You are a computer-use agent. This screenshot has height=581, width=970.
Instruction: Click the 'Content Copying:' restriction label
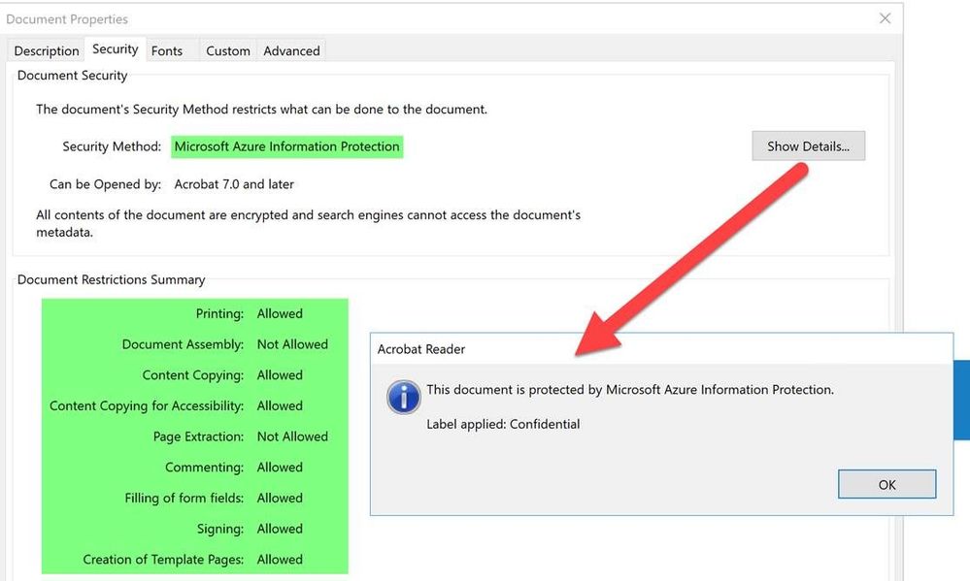point(193,375)
